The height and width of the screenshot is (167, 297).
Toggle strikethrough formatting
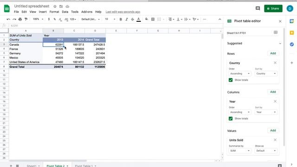(132, 19)
